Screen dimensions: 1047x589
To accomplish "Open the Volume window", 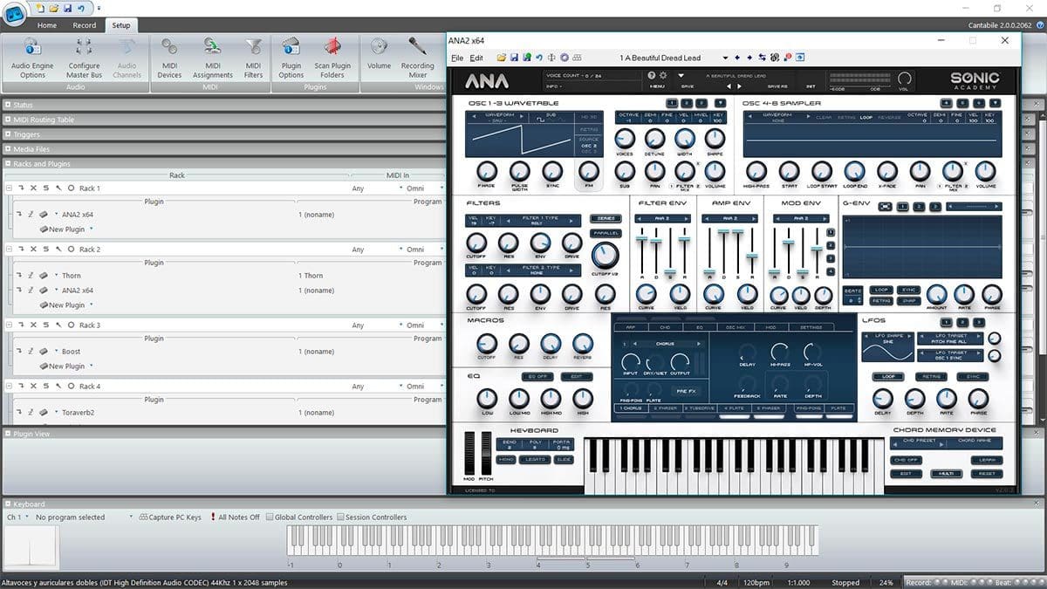I will [x=379, y=54].
